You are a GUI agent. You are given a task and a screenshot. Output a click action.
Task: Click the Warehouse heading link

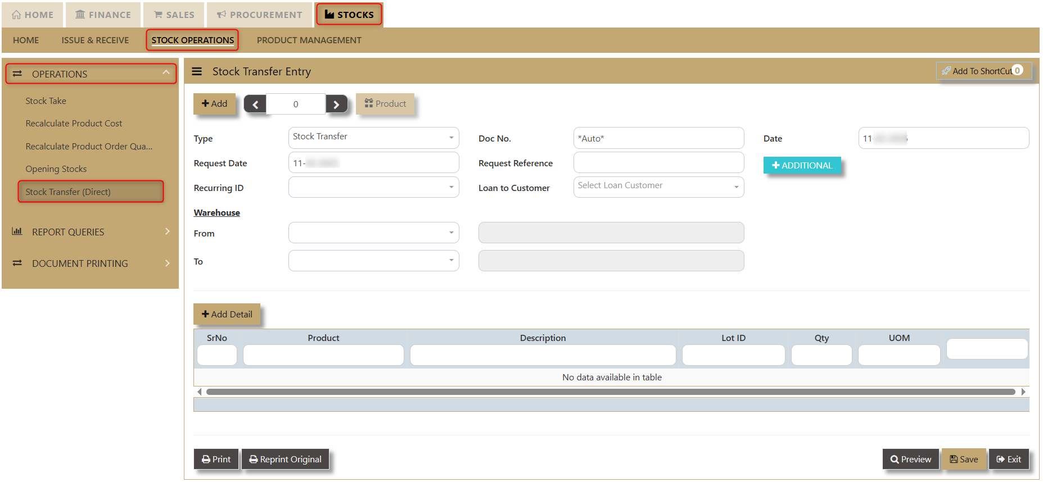tap(217, 212)
